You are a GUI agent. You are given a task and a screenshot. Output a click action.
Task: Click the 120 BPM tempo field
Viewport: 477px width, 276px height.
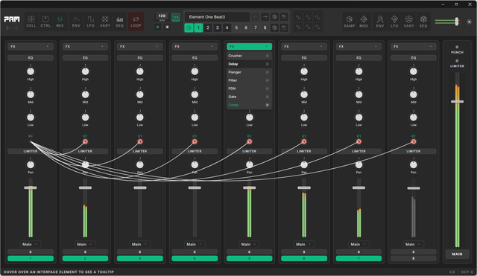click(x=162, y=17)
